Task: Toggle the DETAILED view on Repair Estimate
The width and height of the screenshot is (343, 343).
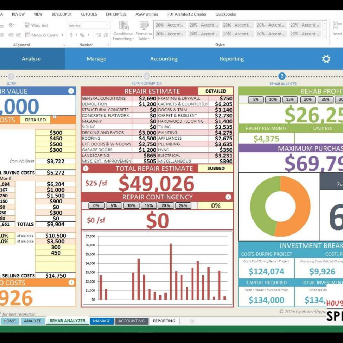Action: [x=216, y=91]
